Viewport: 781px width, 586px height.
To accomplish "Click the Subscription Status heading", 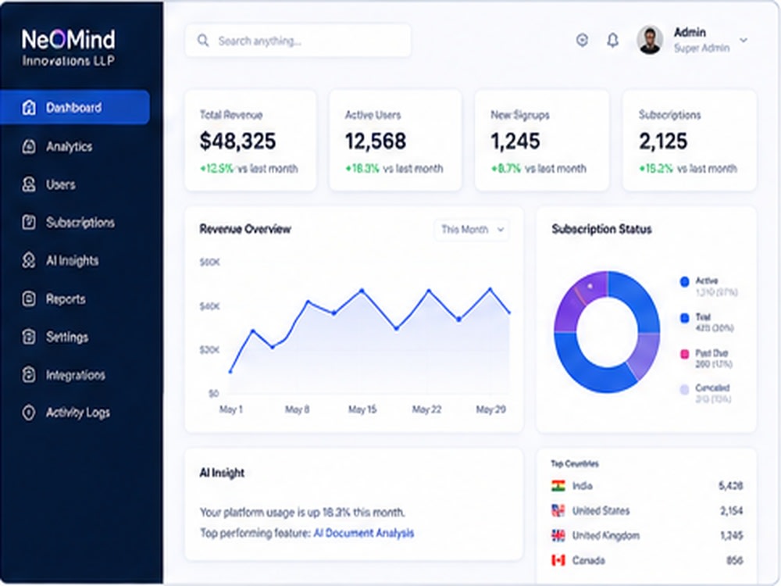I will (601, 229).
